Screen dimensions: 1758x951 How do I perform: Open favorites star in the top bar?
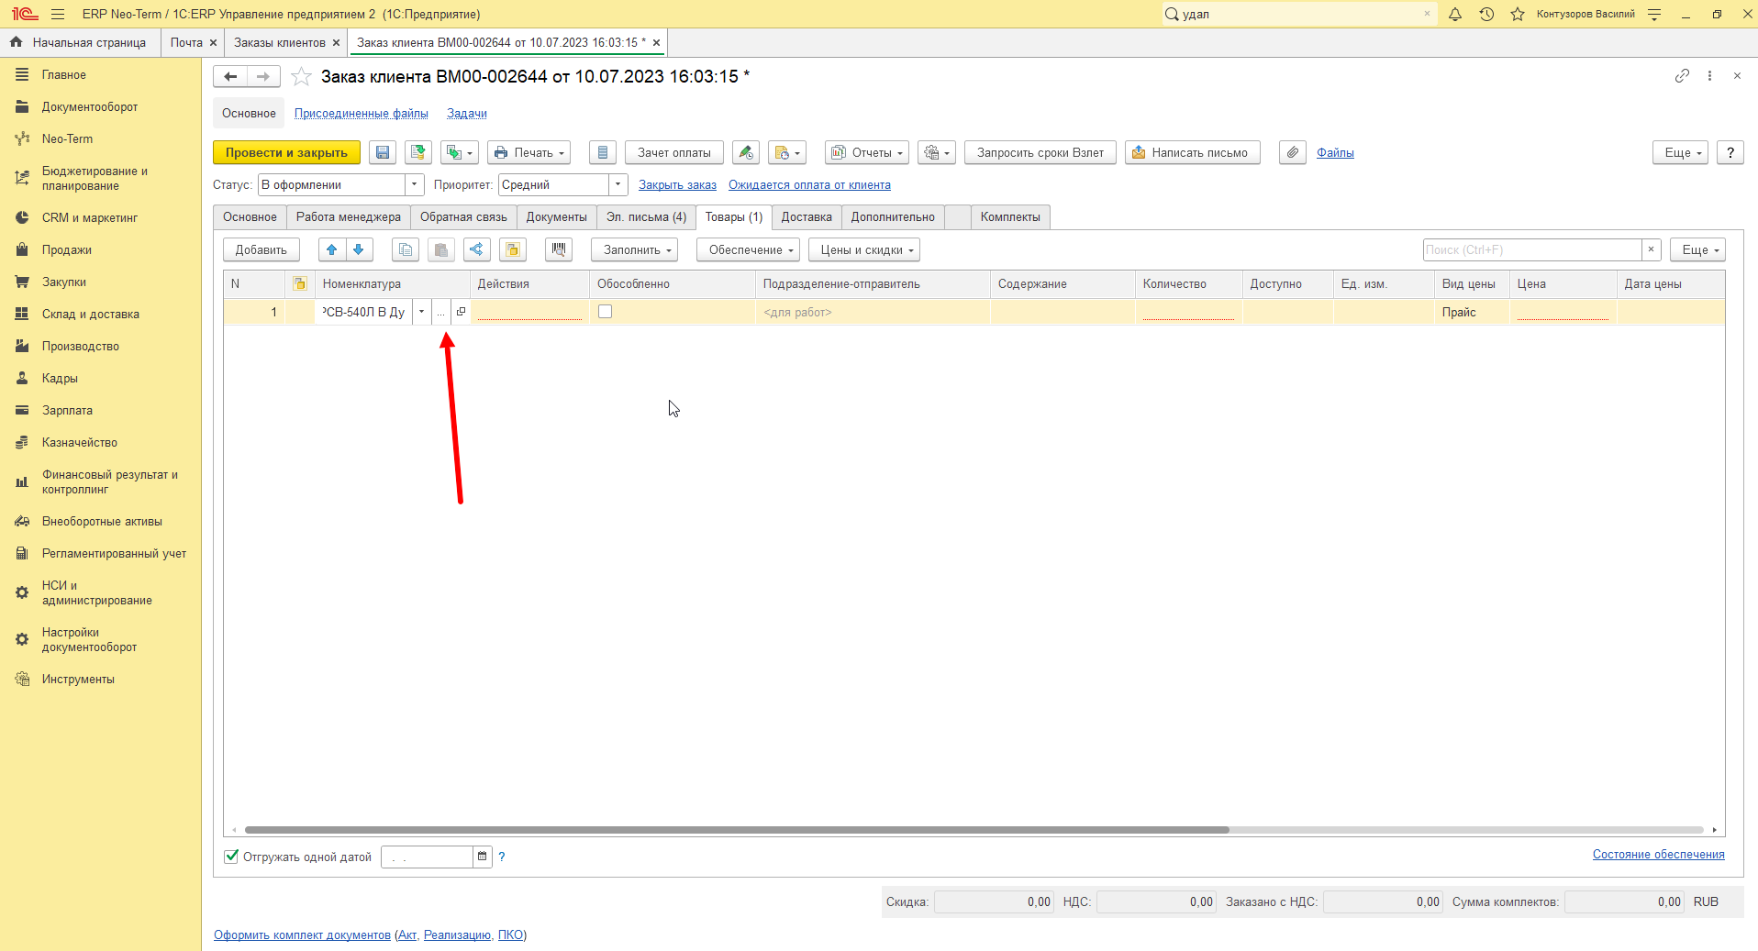pos(1518,14)
